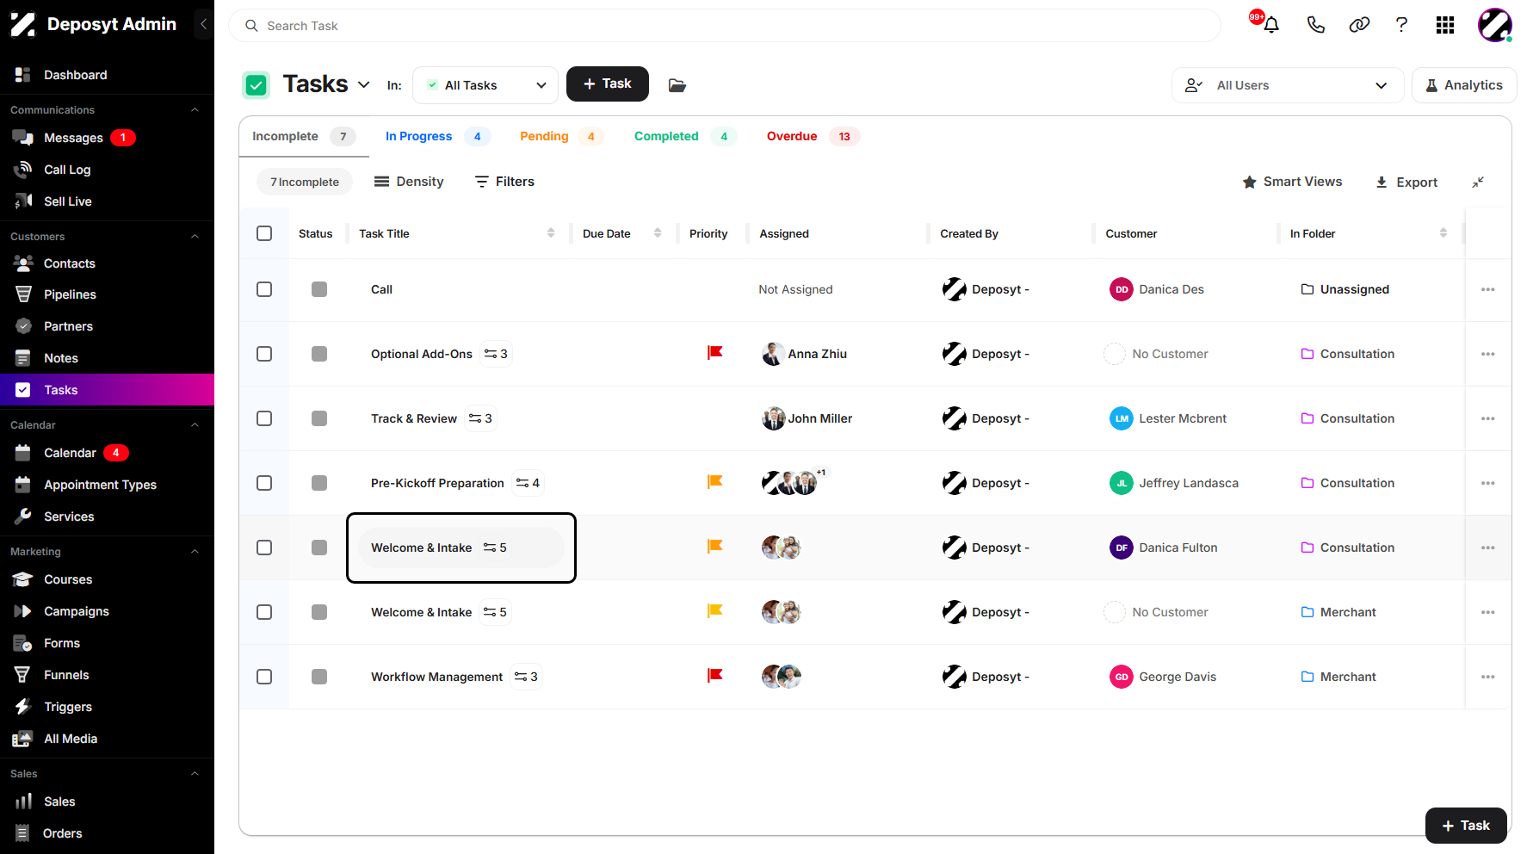This screenshot has width=1533, height=854.
Task: Check the box for Track & Review row
Action: 264,418
